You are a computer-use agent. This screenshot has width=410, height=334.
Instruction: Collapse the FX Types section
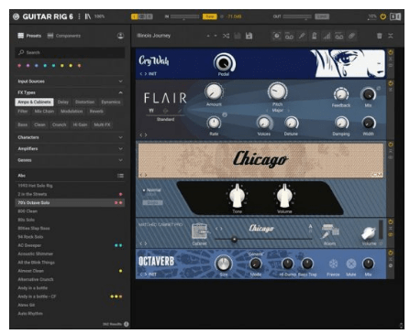point(70,92)
